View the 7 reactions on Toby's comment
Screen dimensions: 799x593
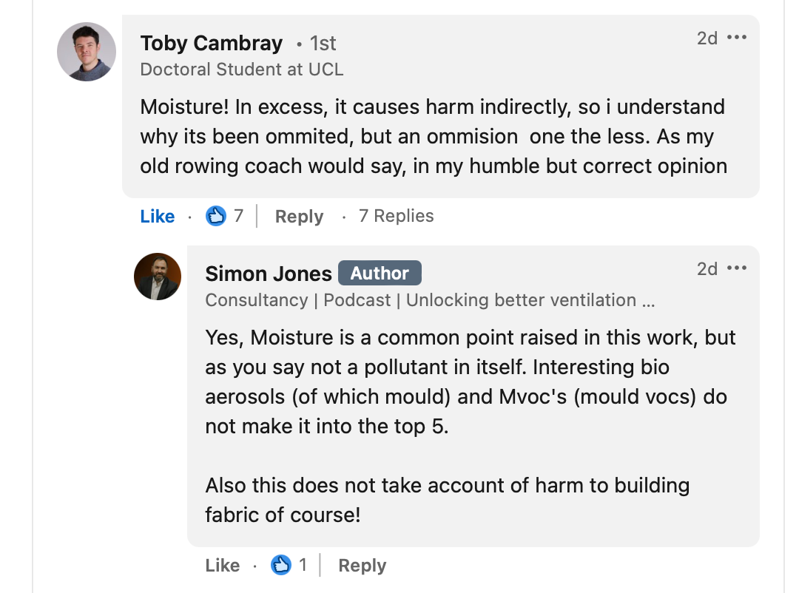[x=225, y=216]
